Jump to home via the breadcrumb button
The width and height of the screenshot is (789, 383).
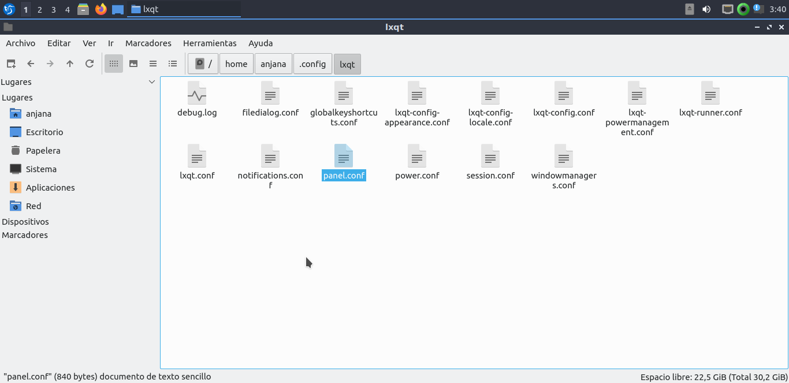pos(236,64)
